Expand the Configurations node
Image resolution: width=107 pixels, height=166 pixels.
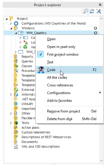tap(11, 23)
